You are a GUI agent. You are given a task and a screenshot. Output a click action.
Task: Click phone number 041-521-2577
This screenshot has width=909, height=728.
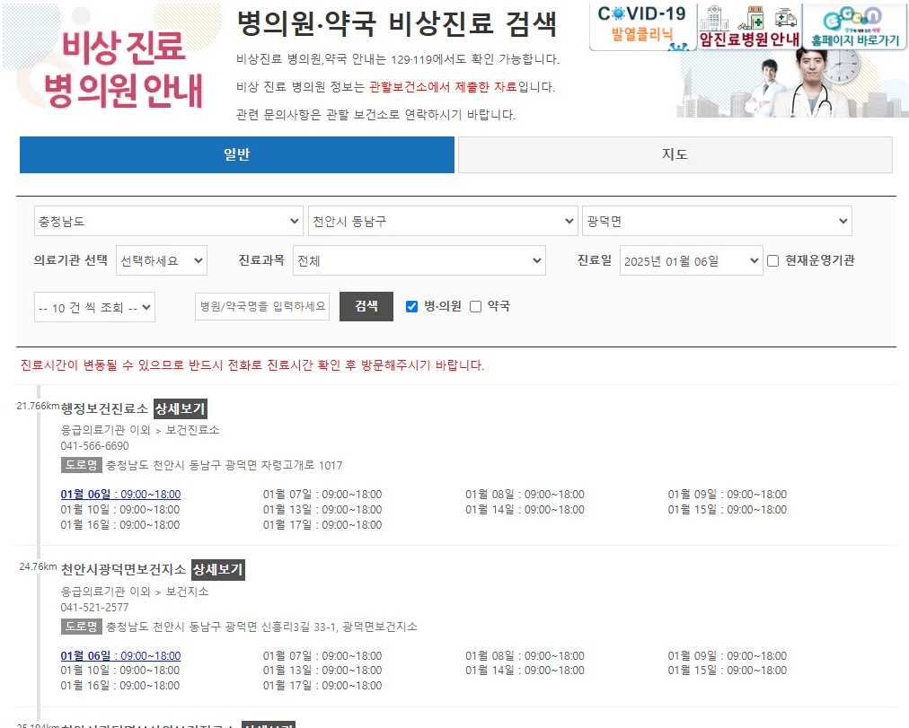tap(95, 608)
